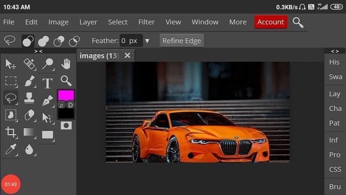The width and height of the screenshot is (346, 195).
Task: Open the Brush panel
Action: 335,186
